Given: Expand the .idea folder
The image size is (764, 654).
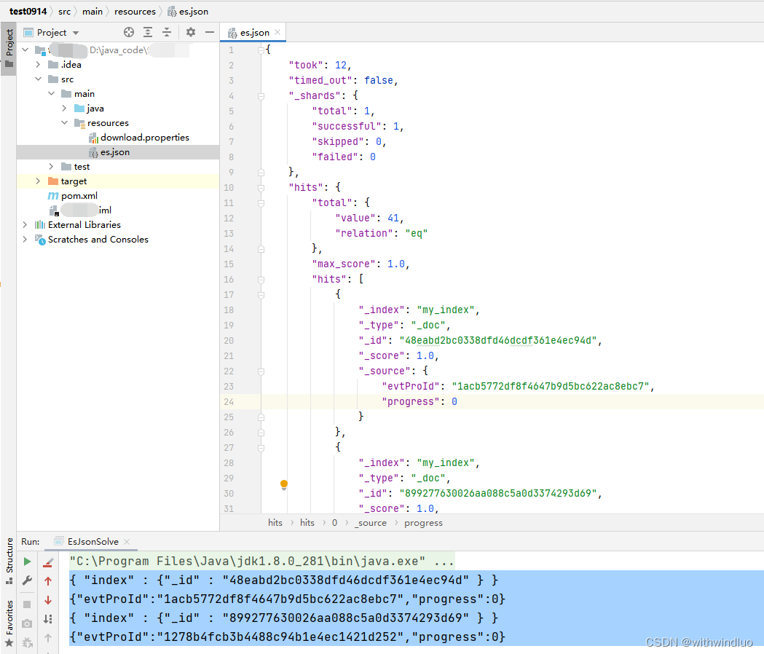Looking at the screenshot, I should click(x=38, y=64).
